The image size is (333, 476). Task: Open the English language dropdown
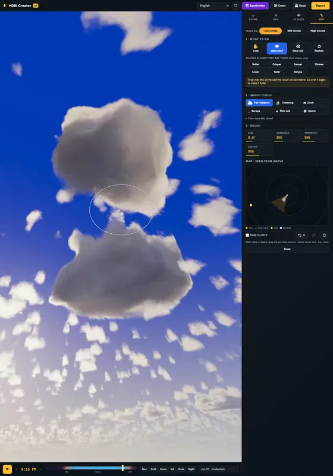tap(213, 5)
